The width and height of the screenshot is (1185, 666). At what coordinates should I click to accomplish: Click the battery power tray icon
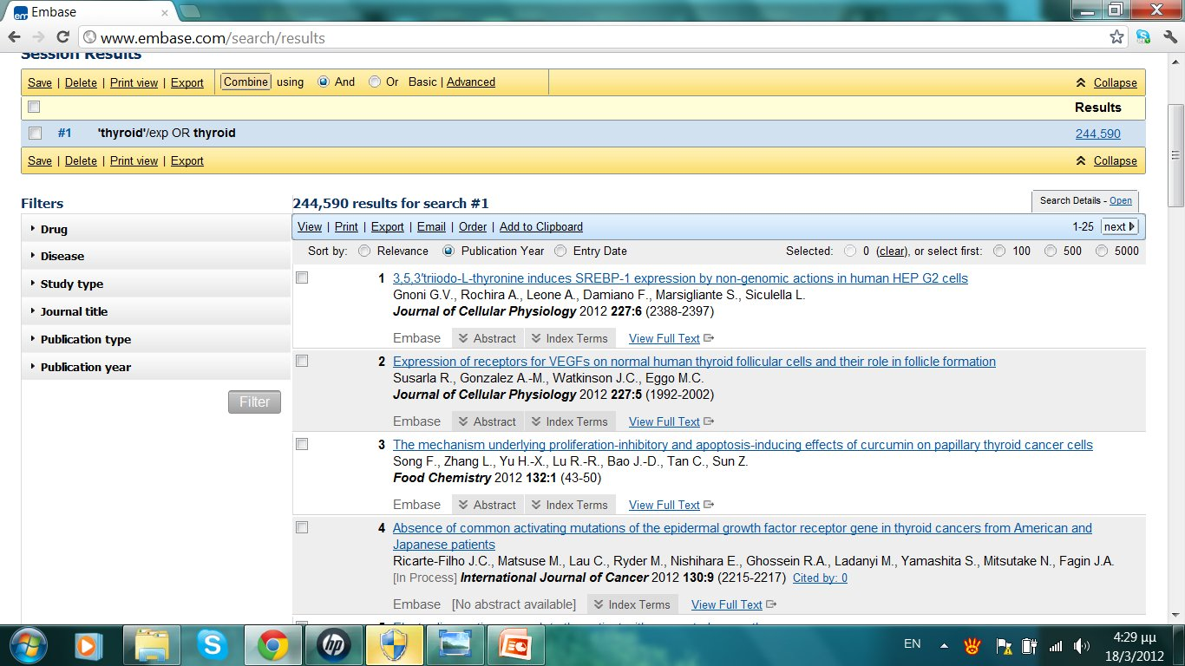[x=1030, y=646]
